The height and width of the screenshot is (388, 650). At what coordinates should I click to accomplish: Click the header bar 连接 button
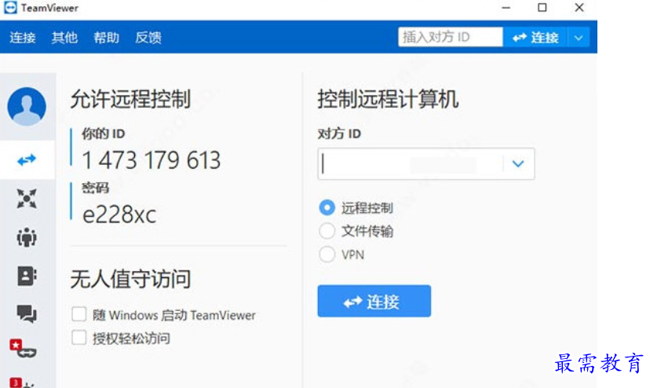click(535, 38)
